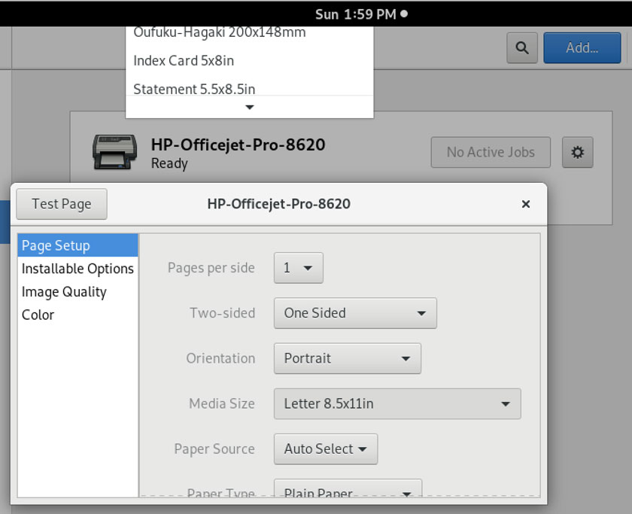This screenshot has width=632, height=514.
Task: Open the printer settings gear icon
Action: pos(577,152)
